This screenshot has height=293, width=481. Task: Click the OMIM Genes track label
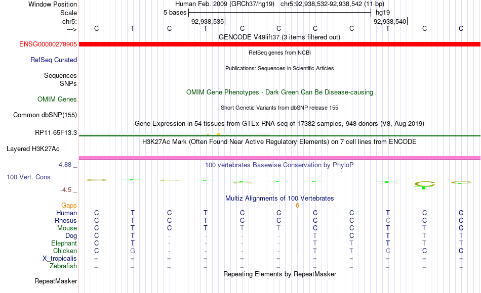tap(57, 99)
